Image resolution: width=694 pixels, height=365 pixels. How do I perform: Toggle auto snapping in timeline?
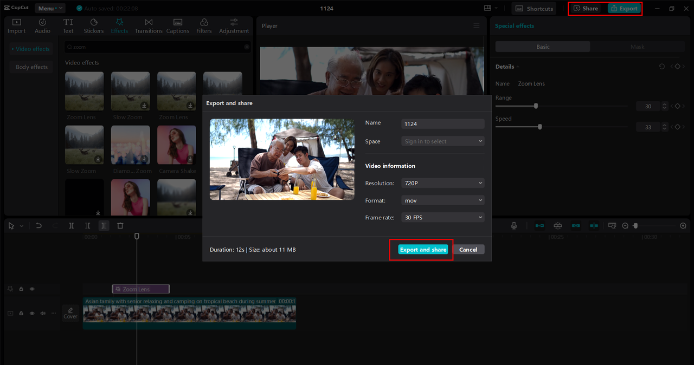point(557,226)
